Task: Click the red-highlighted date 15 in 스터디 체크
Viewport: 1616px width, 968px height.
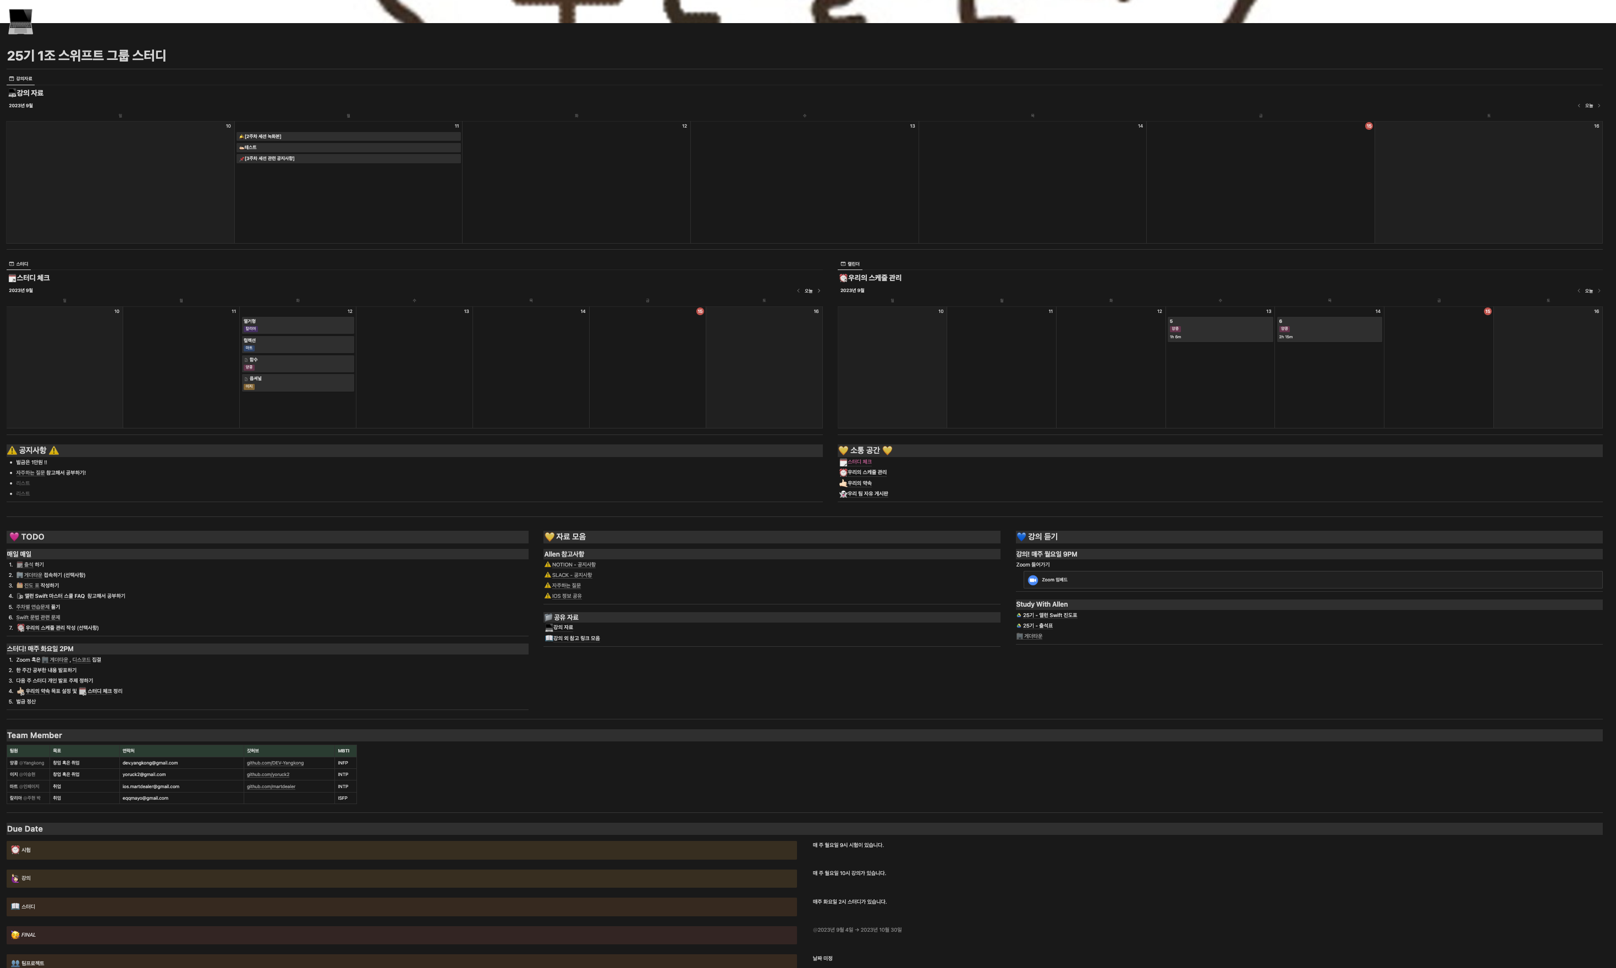Action: tap(700, 312)
